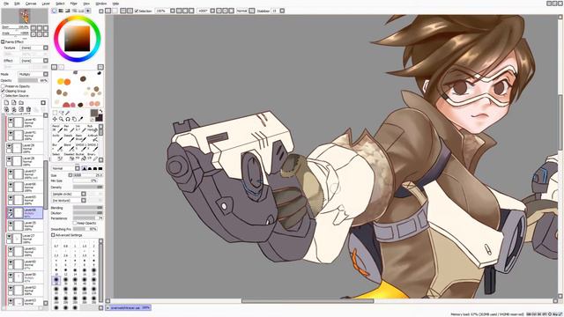Open the Layer menu

46,4
